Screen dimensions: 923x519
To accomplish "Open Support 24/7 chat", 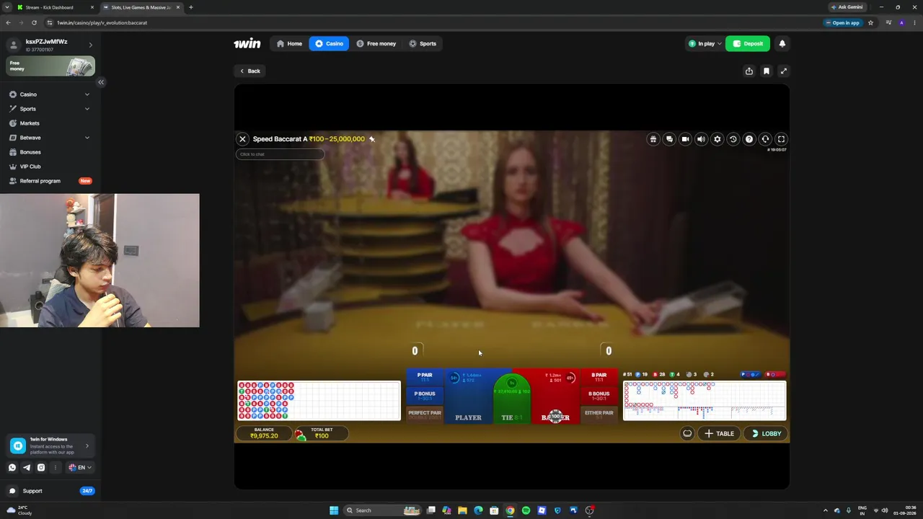I will 50,491.
